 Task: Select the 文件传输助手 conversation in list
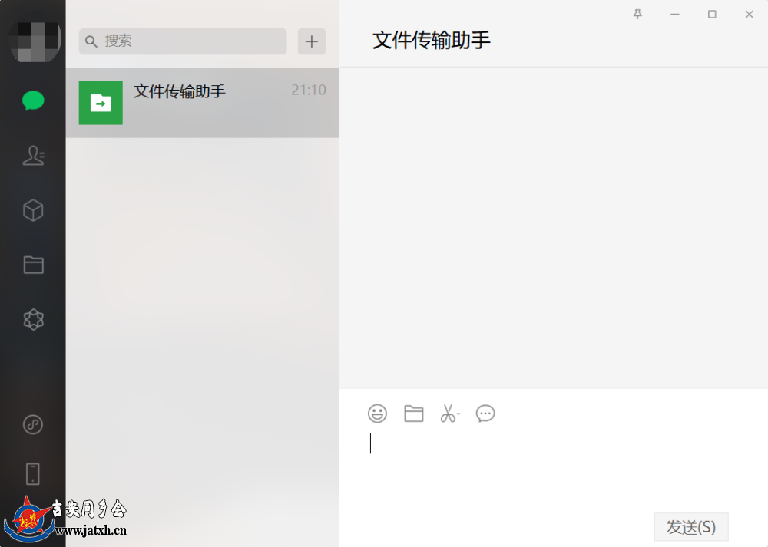click(x=203, y=103)
